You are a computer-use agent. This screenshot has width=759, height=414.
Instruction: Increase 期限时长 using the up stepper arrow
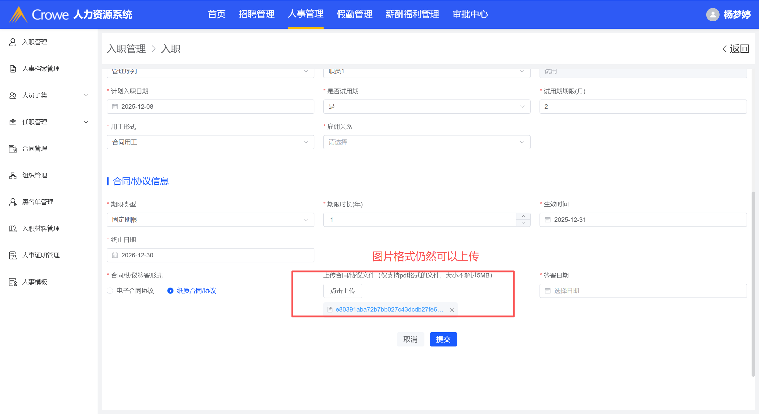tap(523, 216)
